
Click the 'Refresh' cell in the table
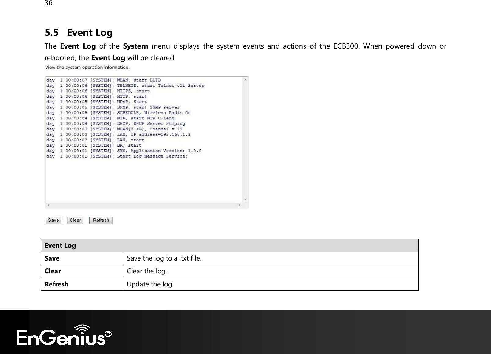point(83,284)
